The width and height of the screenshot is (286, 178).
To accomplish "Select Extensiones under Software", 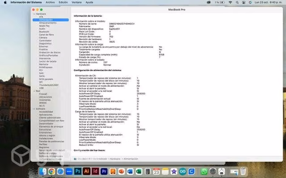I will [46, 133].
